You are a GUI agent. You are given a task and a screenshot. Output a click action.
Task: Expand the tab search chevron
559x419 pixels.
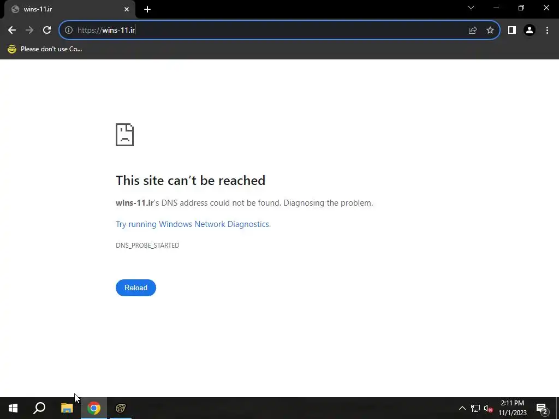[471, 8]
